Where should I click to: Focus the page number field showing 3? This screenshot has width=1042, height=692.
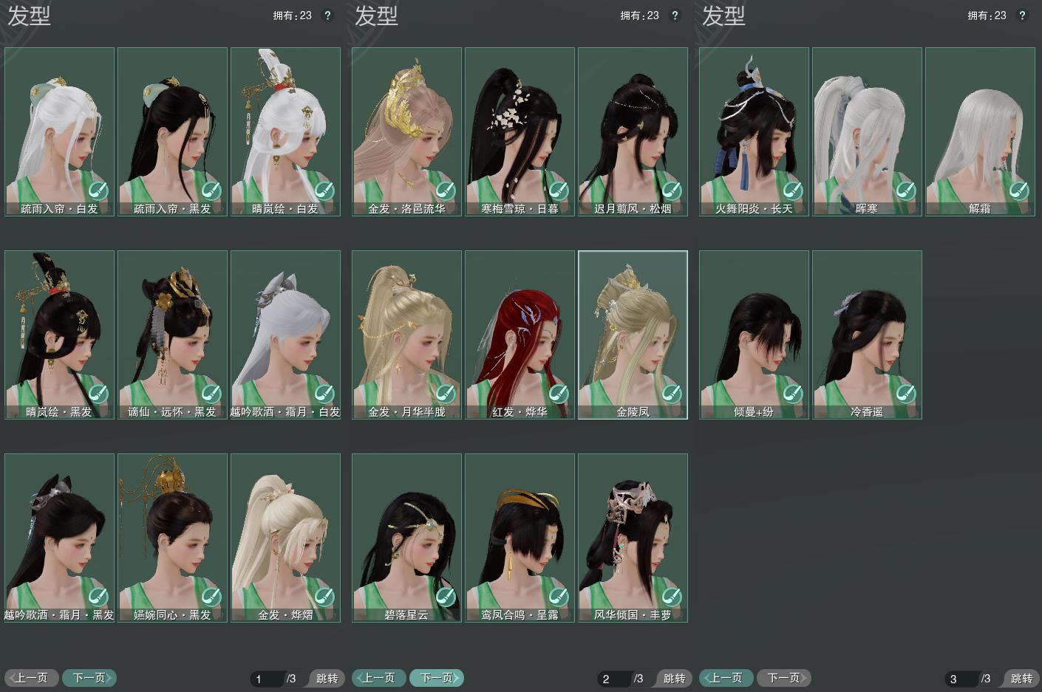click(x=961, y=679)
